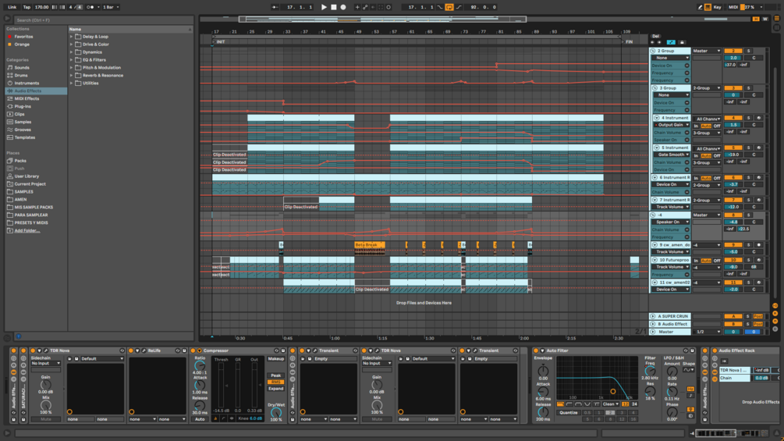Image resolution: width=784 pixels, height=441 pixels.
Task: Click the Automation Arm icon
Action: click(365, 7)
